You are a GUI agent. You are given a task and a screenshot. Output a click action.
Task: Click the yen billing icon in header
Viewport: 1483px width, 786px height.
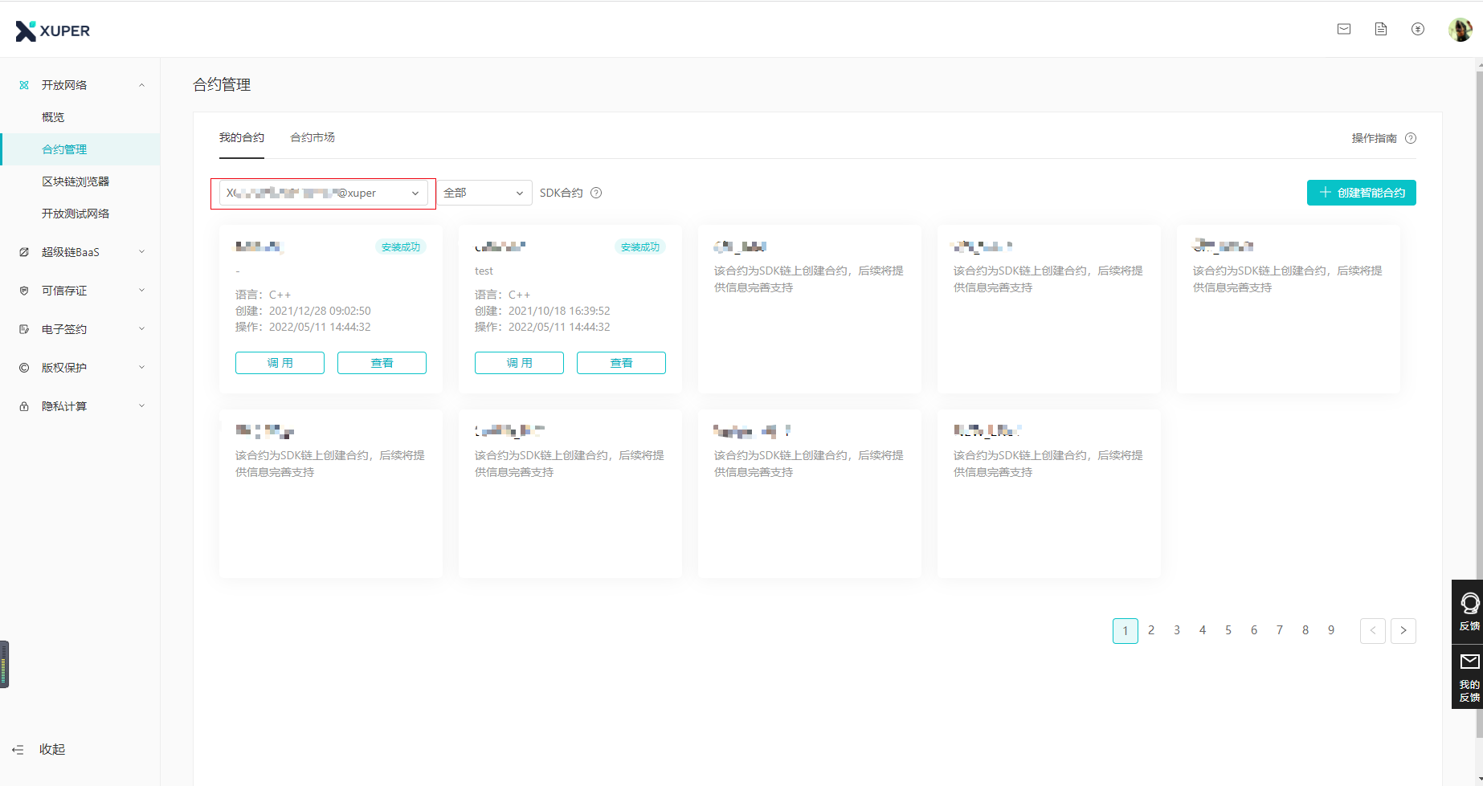click(x=1418, y=29)
